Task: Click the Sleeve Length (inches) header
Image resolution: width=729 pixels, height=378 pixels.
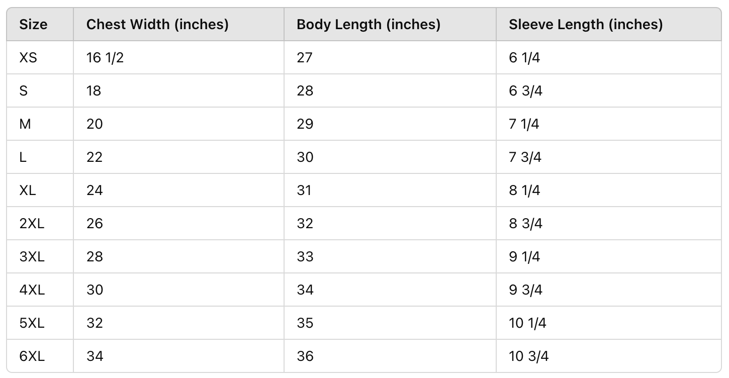Action: click(x=586, y=24)
